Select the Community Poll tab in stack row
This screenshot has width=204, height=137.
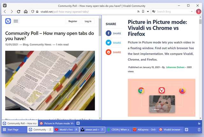point(20,123)
